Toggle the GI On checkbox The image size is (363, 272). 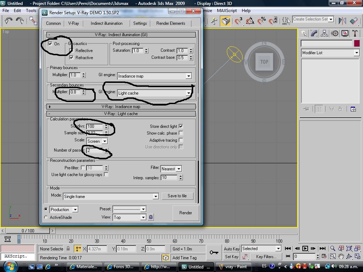click(50, 44)
